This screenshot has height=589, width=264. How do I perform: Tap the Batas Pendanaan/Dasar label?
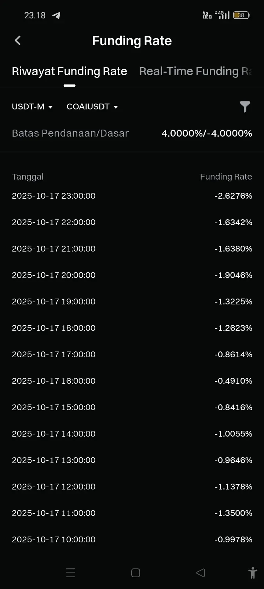(70, 133)
